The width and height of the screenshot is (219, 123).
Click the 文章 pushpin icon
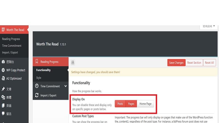pyautogui.click(x=3, y=89)
